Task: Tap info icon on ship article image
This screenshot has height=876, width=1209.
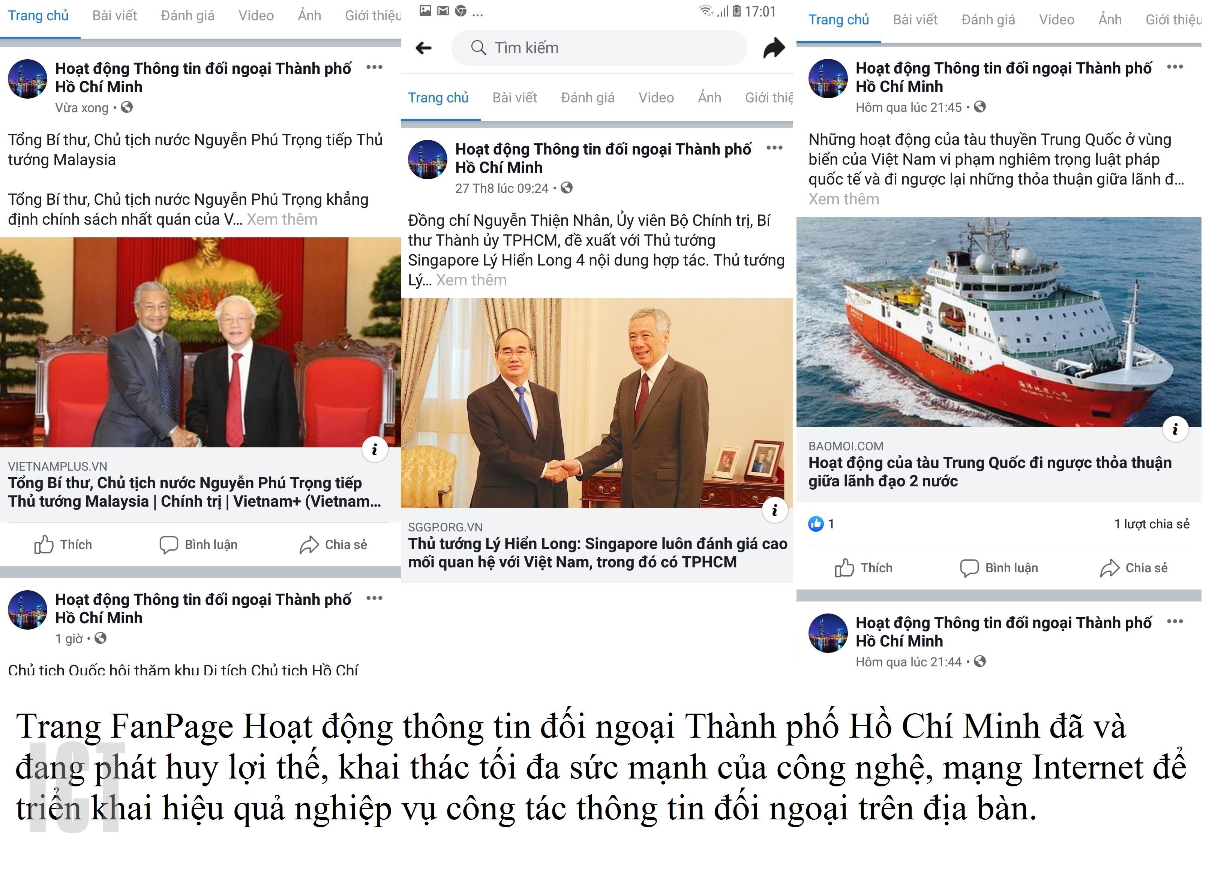Action: pyautogui.click(x=1175, y=429)
